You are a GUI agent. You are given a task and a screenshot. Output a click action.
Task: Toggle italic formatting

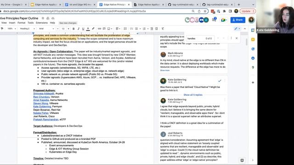79,28
